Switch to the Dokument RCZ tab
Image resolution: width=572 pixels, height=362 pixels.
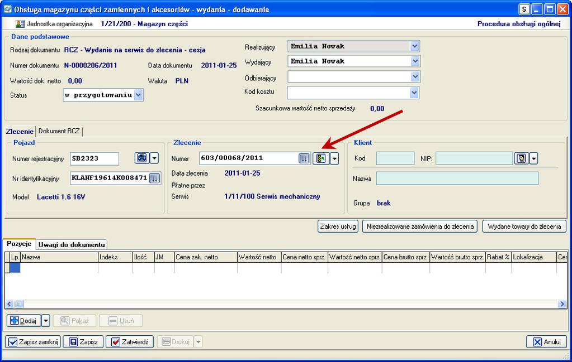coord(59,131)
